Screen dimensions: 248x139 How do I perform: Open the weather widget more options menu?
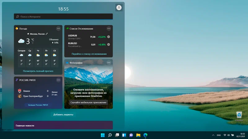(x=58, y=28)
